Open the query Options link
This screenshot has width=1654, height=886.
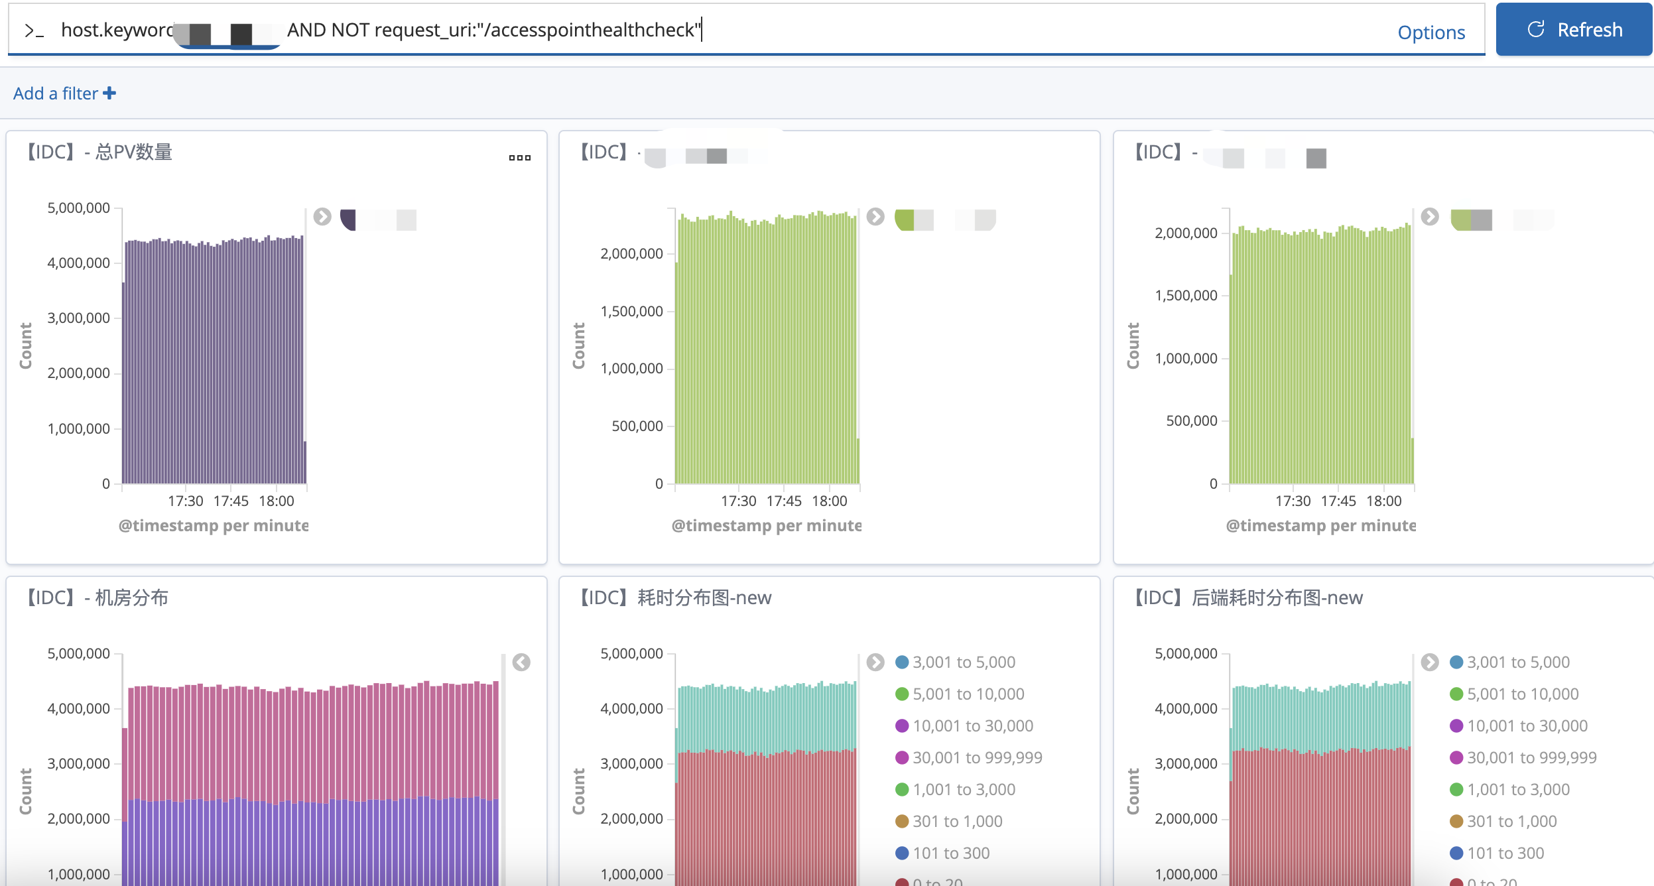click(1431, 32)
